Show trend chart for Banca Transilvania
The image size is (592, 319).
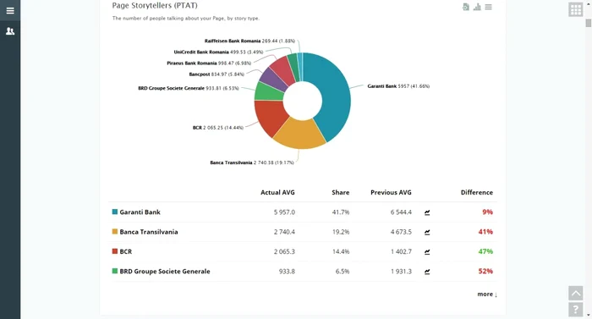[427, 233]
